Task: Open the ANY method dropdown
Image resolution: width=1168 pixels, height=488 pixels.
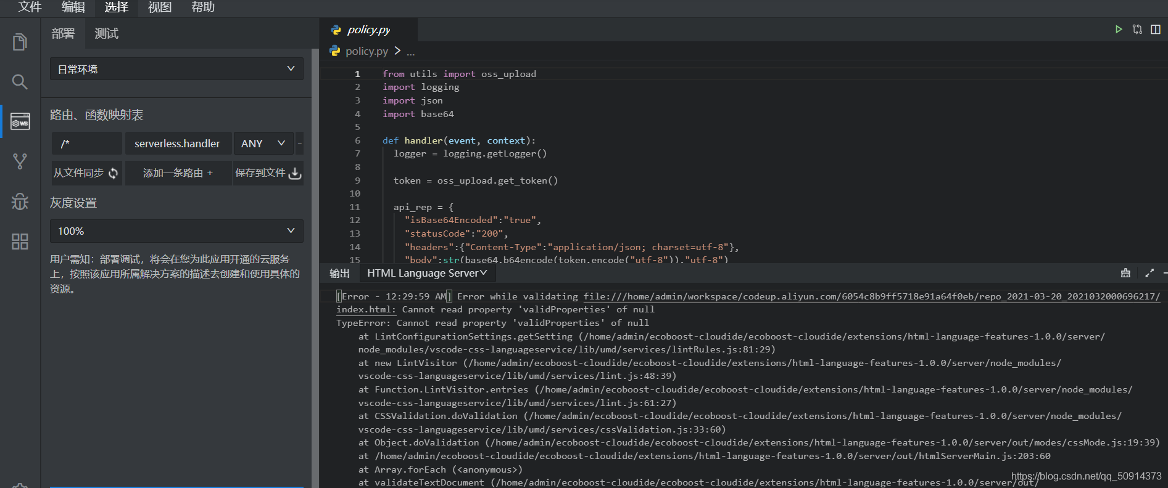Action: point(263,143)
